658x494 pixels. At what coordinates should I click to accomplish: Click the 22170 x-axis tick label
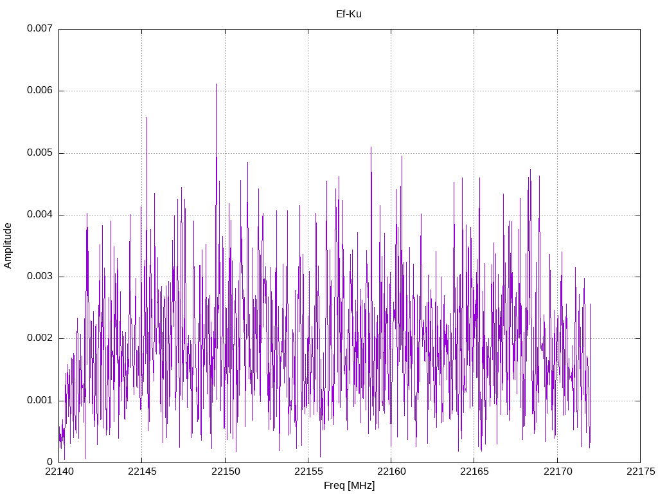558,471
